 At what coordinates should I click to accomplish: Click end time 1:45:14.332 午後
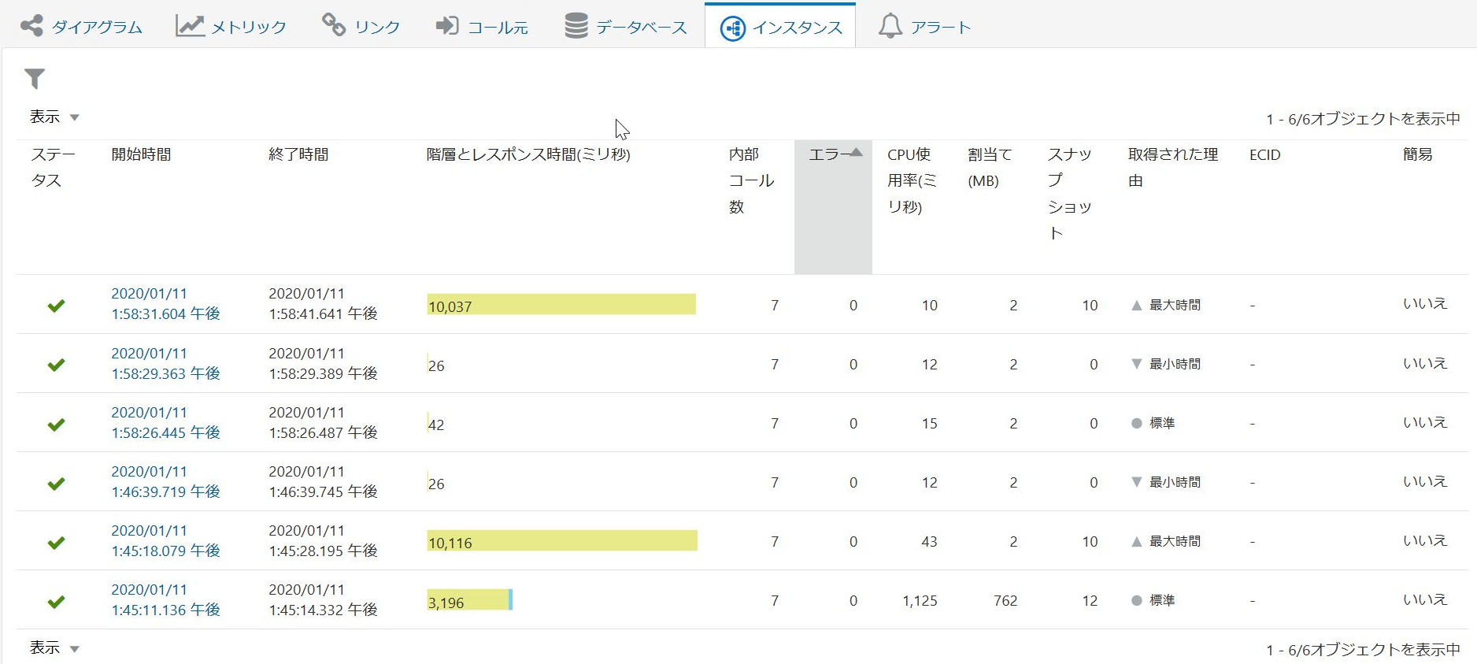pyautogui.click(x=323, y=610)
